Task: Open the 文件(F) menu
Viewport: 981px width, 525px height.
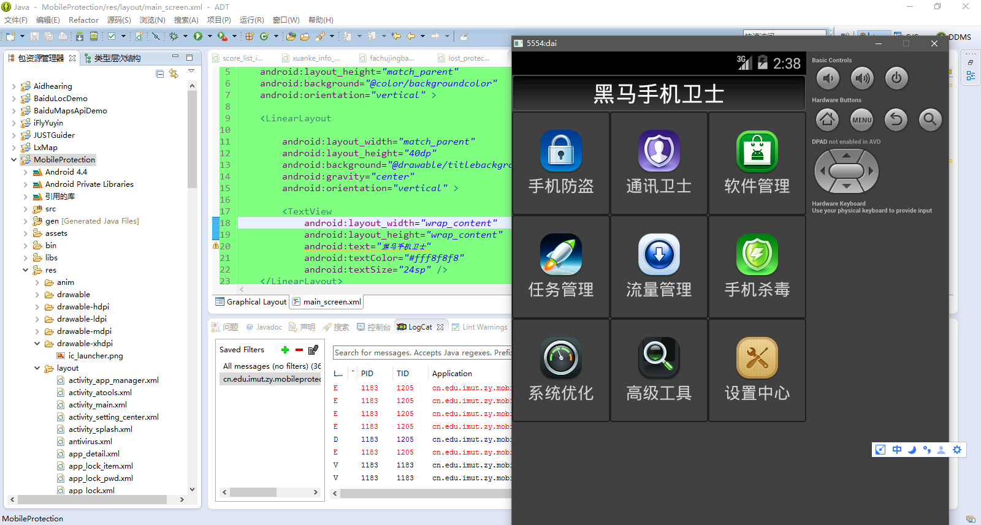Action: [x=16, y=20]
